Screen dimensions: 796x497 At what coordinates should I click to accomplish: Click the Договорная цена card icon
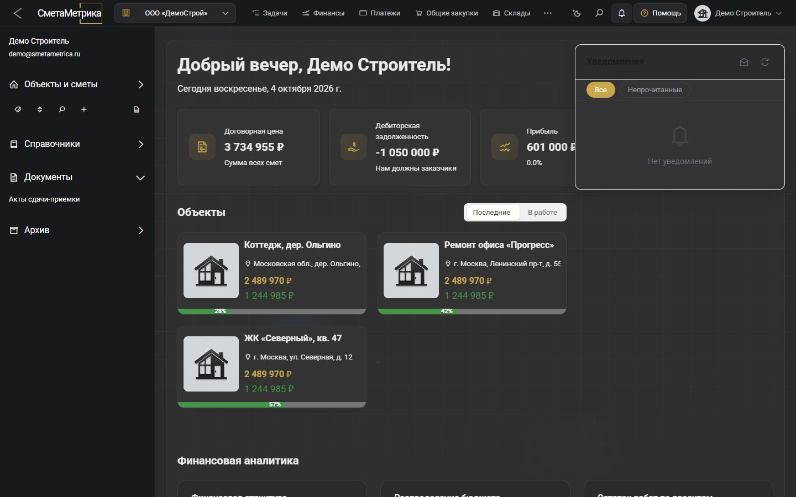[202, 147]
